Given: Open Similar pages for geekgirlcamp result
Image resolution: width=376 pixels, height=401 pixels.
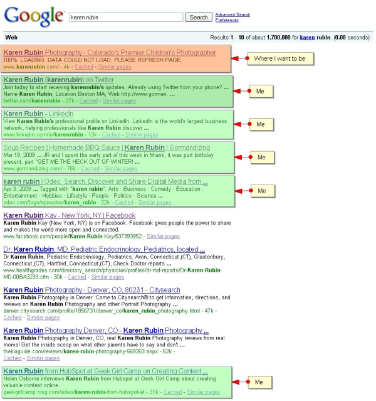Looking at the screenshot, I should point(203,392).
